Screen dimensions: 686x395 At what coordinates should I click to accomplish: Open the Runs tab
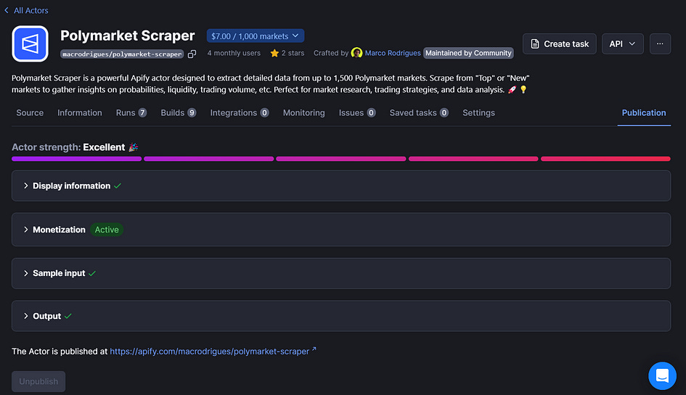(x=131, y=113)
